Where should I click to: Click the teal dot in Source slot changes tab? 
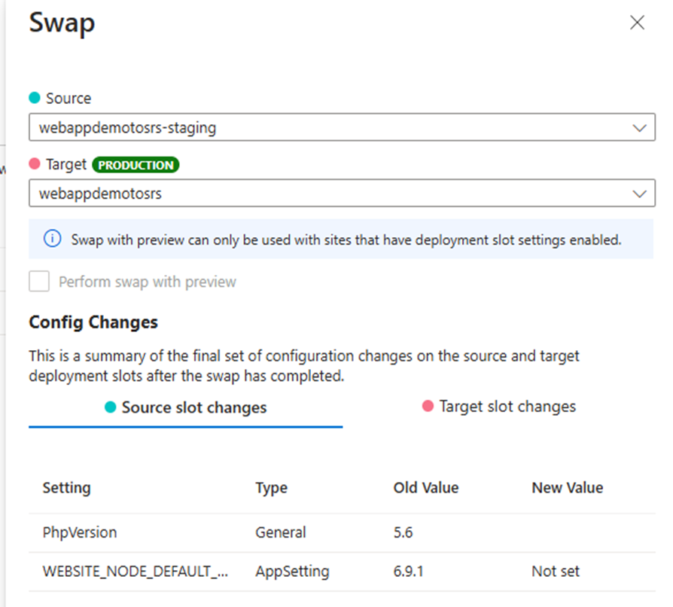click(111, 407)
